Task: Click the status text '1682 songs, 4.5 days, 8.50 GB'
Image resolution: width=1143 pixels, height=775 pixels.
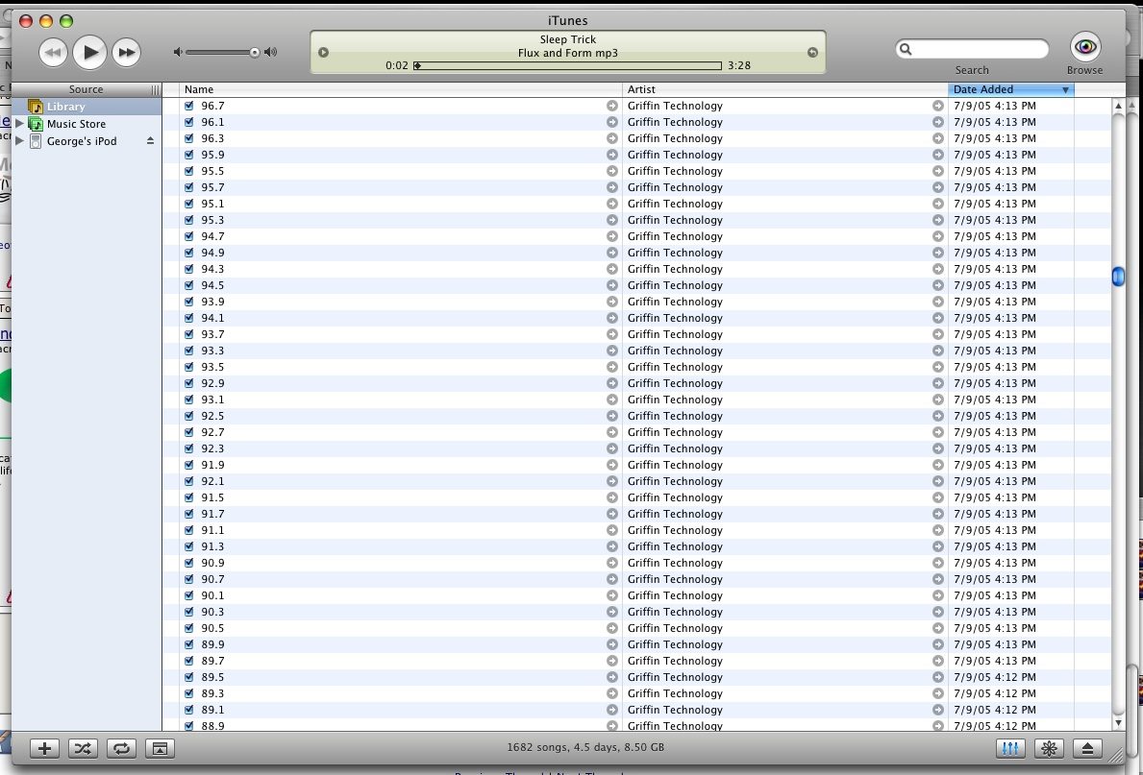Action: 585,747
